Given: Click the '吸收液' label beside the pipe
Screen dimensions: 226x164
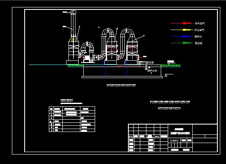Looking at the screenshot, I should click(150, 62).
